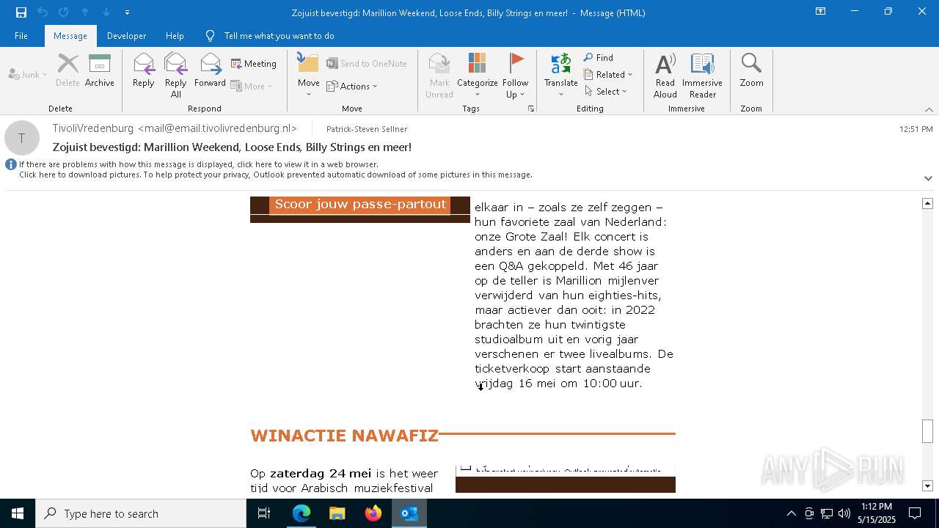Click the Undo arrow in the quick access toolbar
The image size is (939, 528).
pyautogui.click(x=43, y=12)
